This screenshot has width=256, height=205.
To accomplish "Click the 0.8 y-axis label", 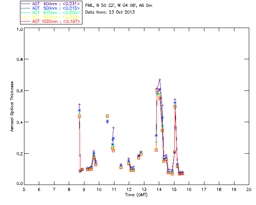I will pyautogui.click(x=20, y=59).
